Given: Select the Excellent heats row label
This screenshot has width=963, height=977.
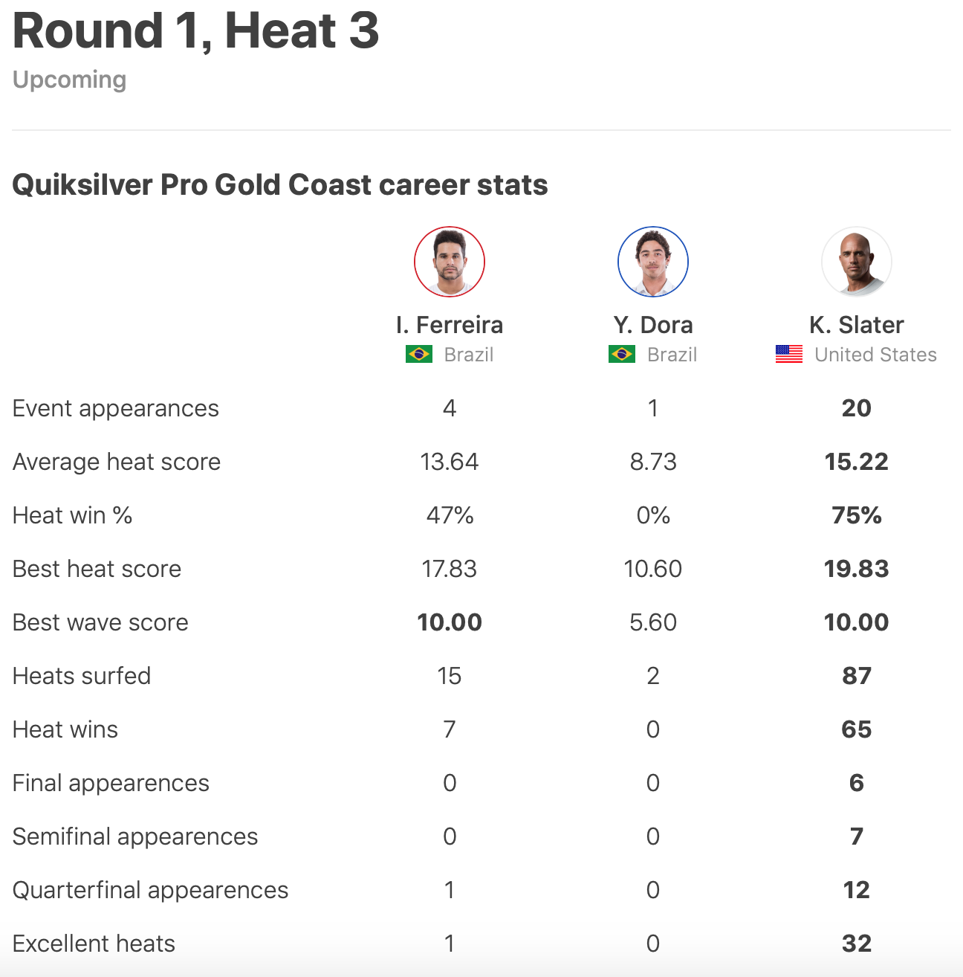Looking at the screenshot, I should coord(94,944).
